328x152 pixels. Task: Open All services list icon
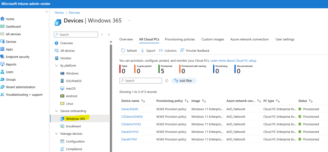coord(3,34)
